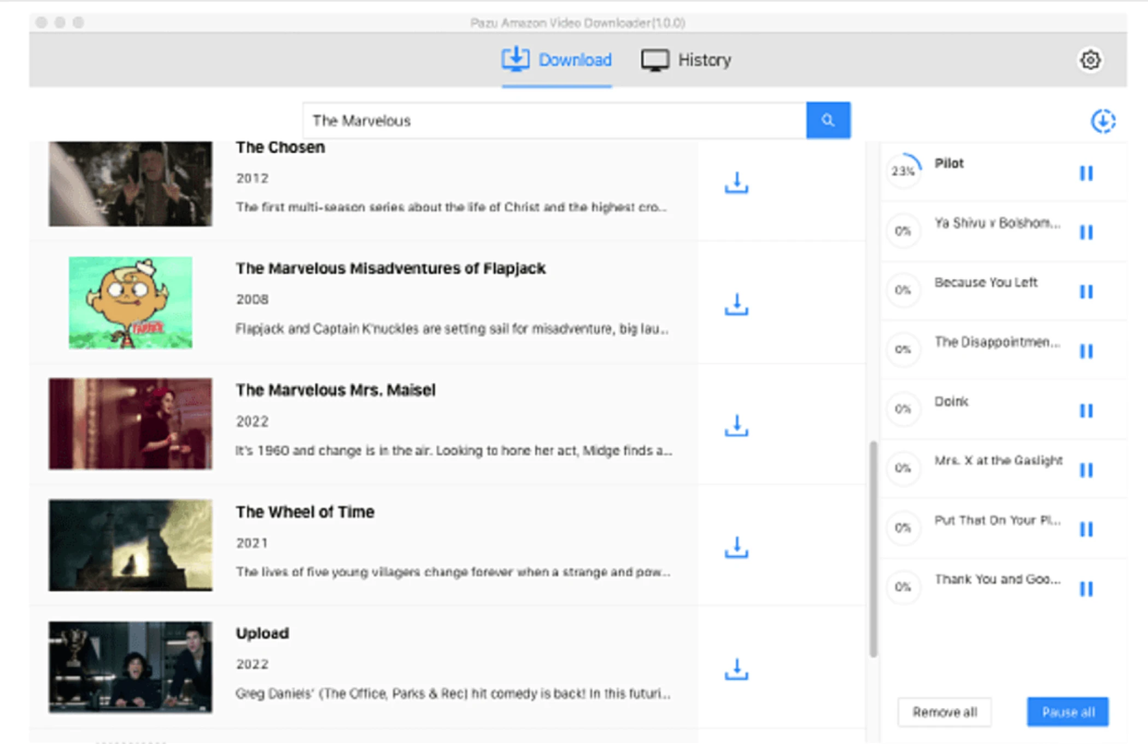Open The Chosen thumbnail
Screen dimensions: 1148x744
130,184
